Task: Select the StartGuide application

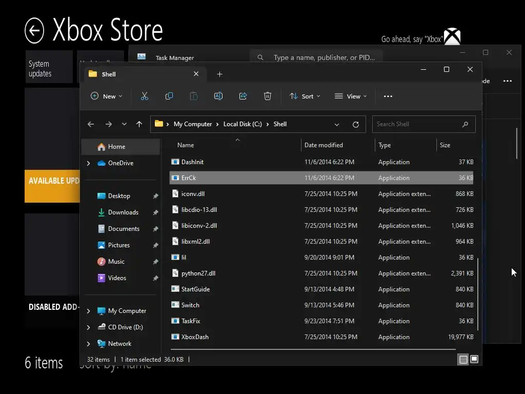Action: click(x=321, y=289)
